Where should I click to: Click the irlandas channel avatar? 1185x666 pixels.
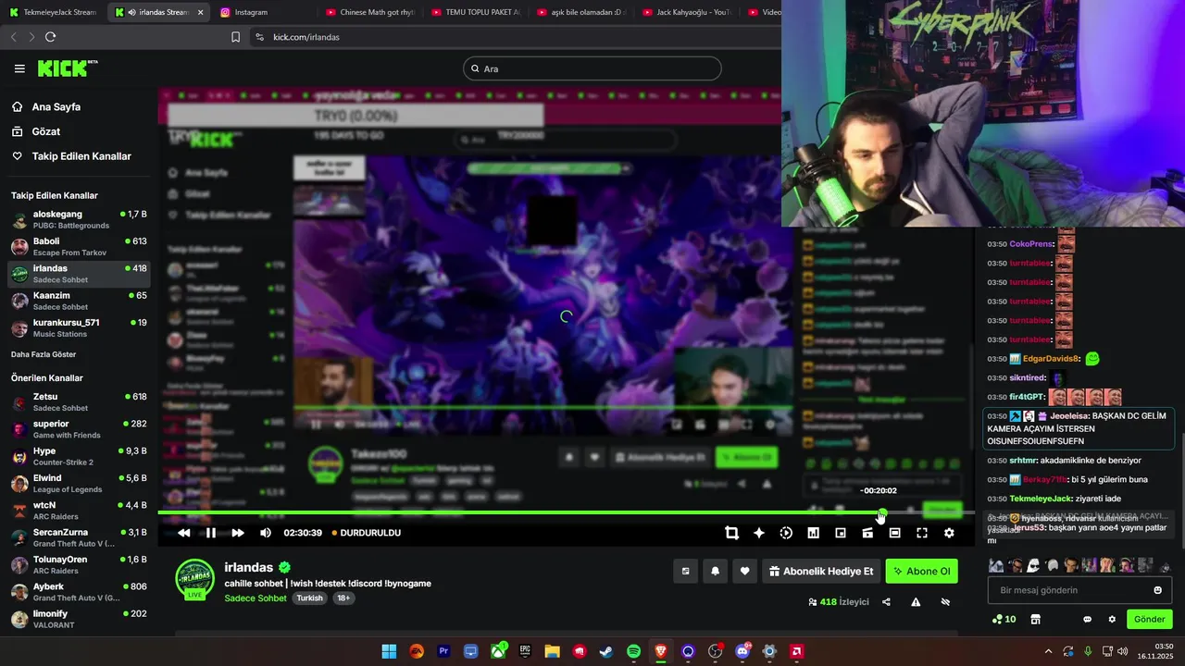(195, 578)
